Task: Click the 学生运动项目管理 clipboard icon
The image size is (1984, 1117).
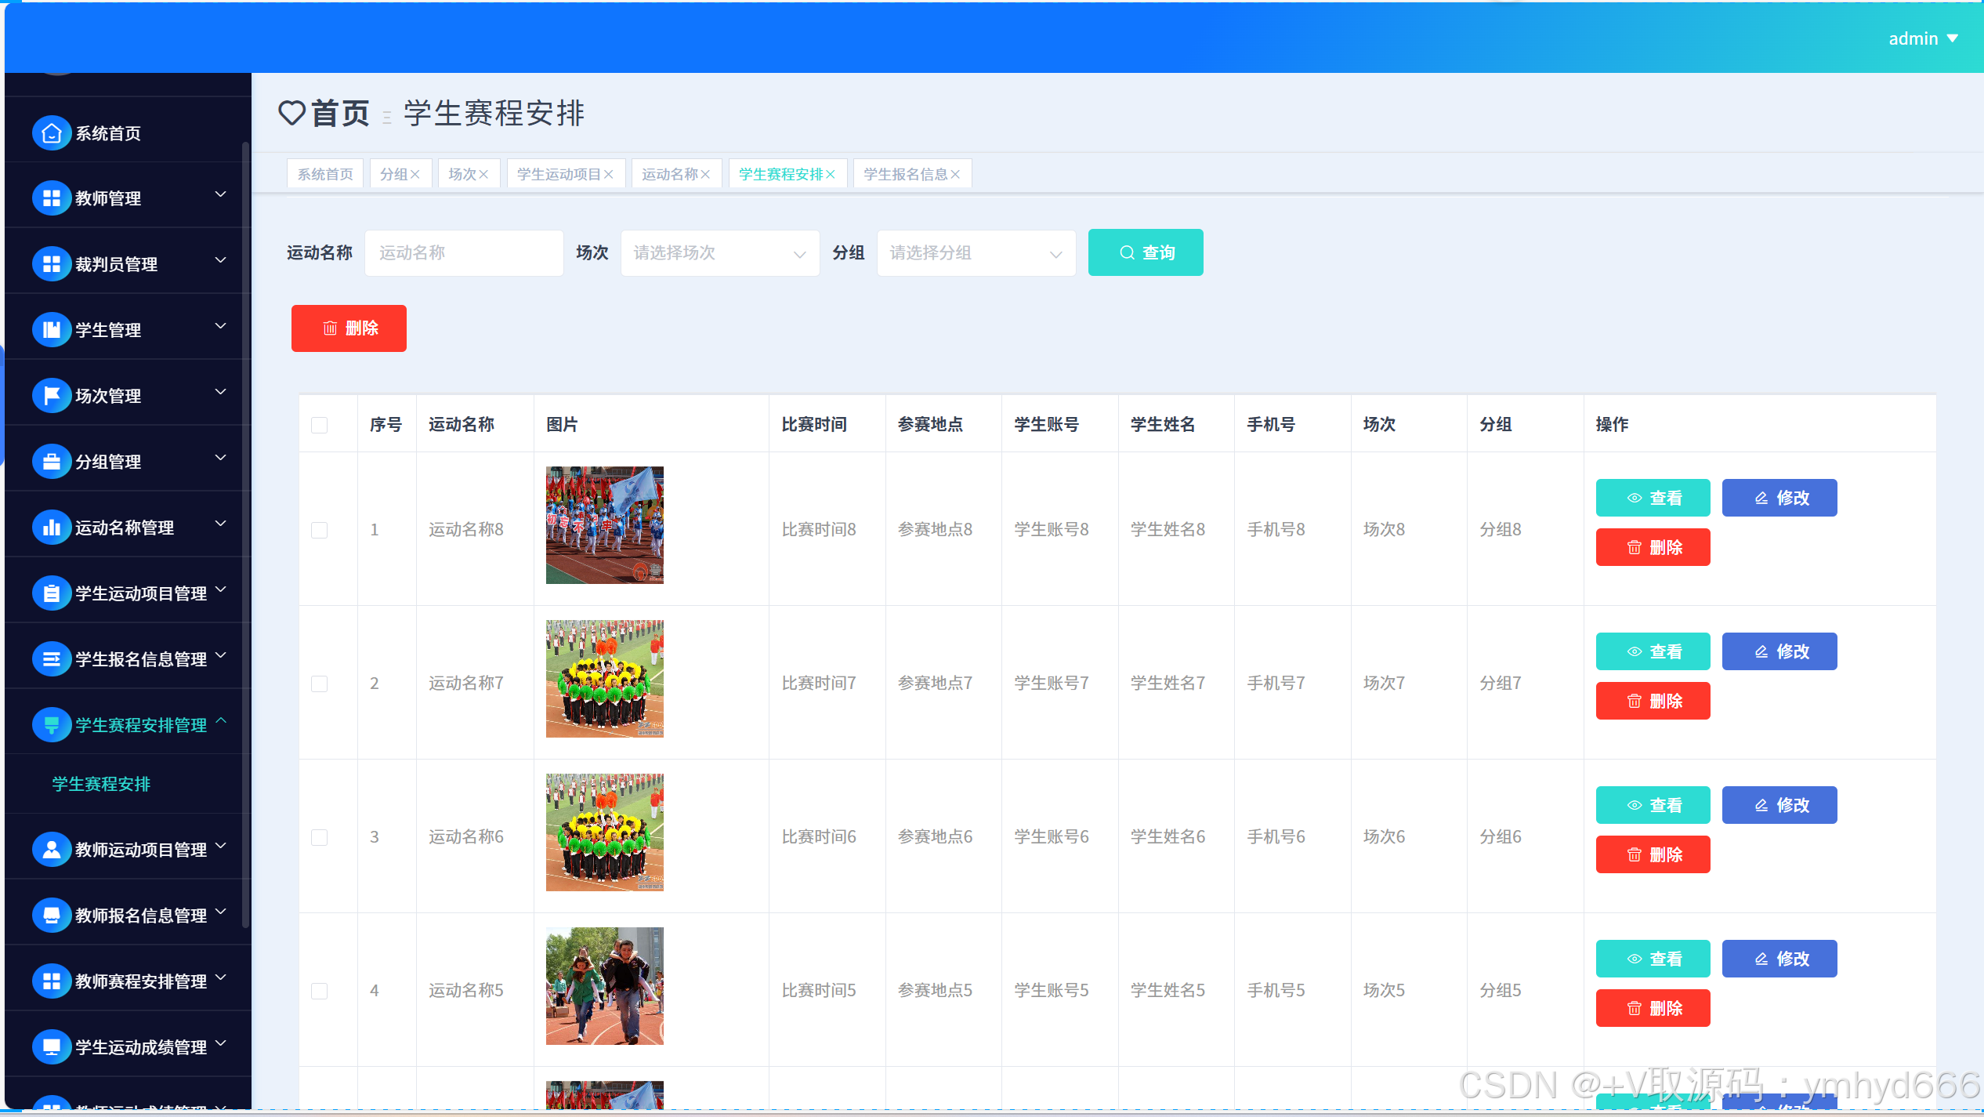Action: 52,593
